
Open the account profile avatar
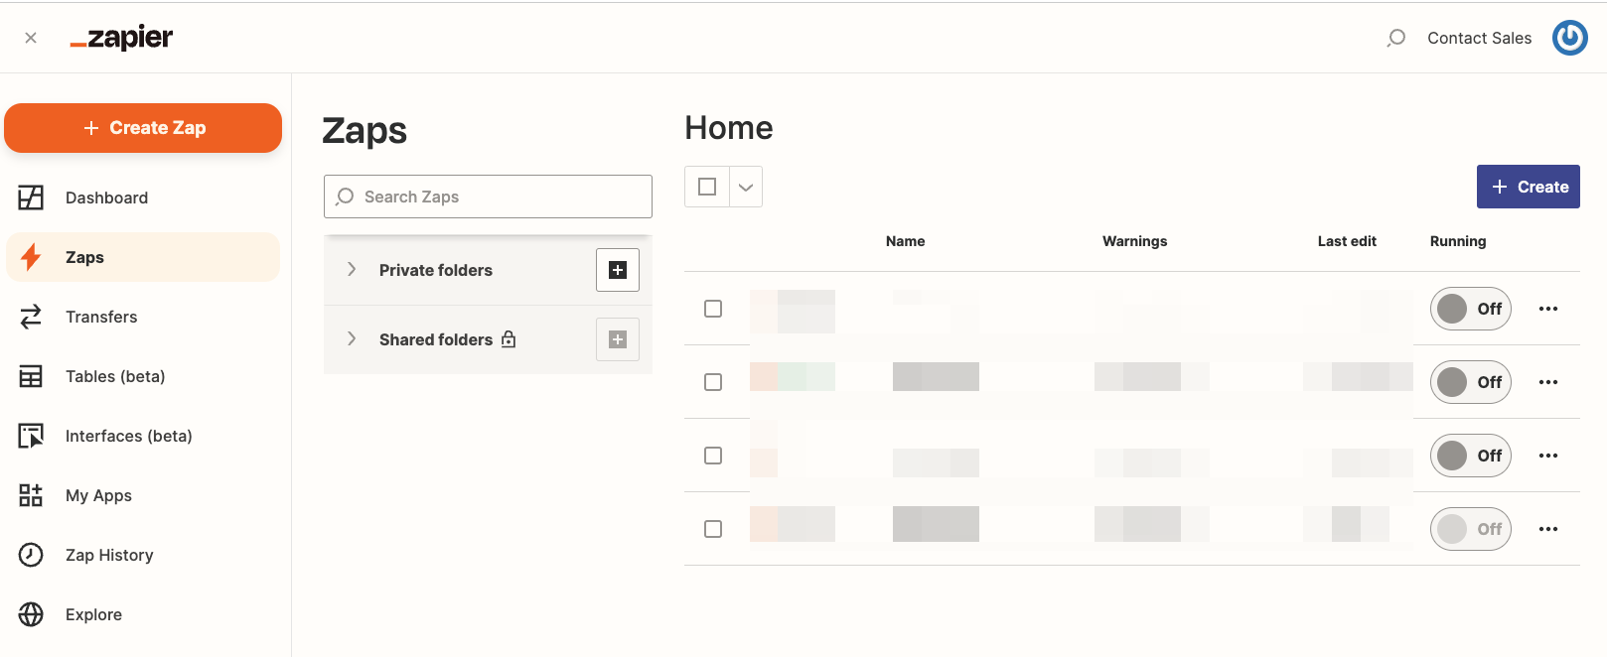coord(1570,38)
